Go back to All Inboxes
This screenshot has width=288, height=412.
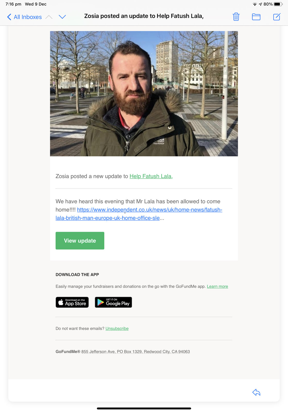[x=24, y=17]
